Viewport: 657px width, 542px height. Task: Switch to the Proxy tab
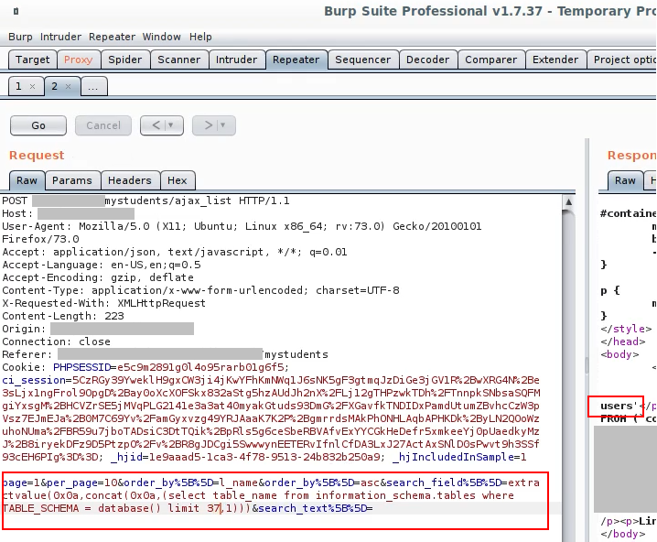pyautogui.click(x=79, y=60)
